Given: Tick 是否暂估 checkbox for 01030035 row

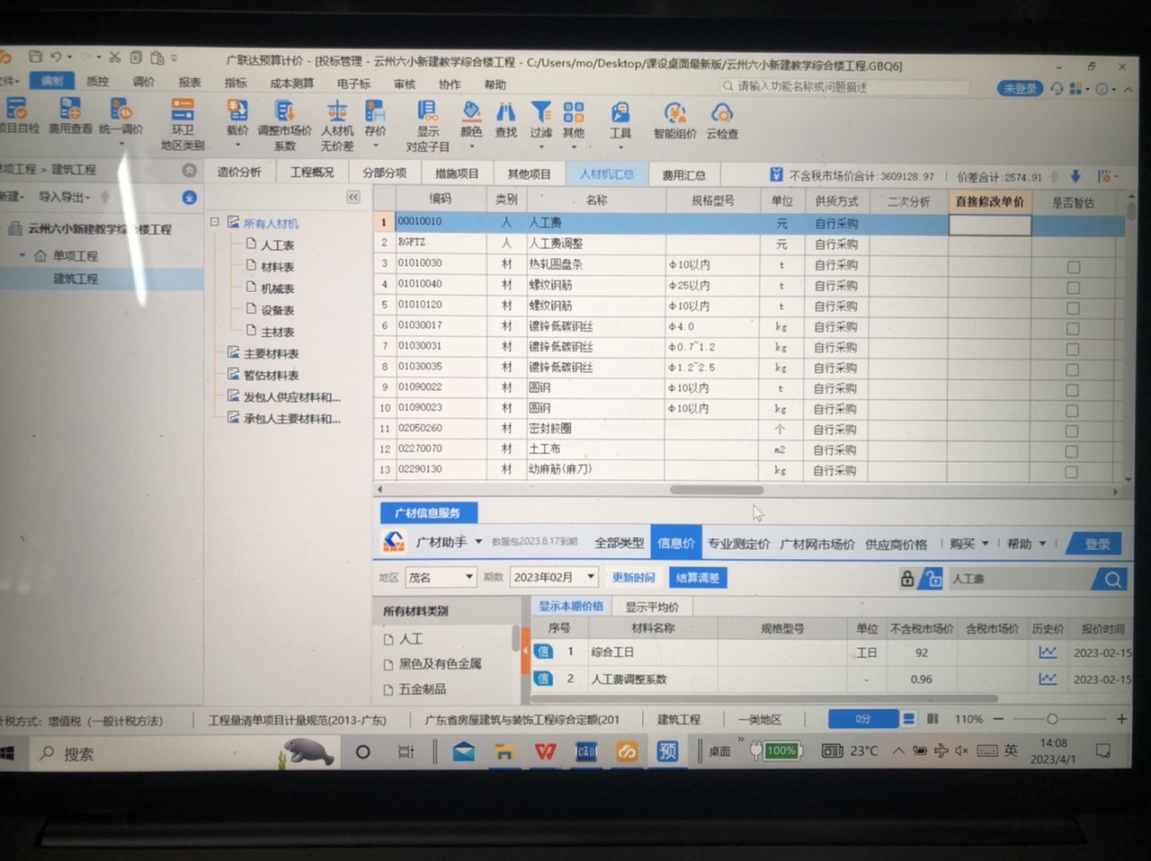Looking at the screenshot, I should [x=1072, y=370].
